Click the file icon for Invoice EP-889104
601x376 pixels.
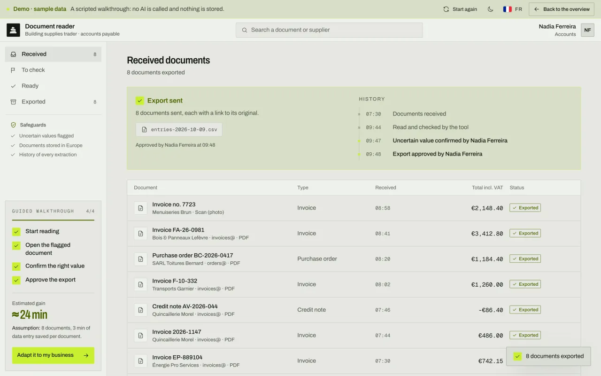coord(141,361)
